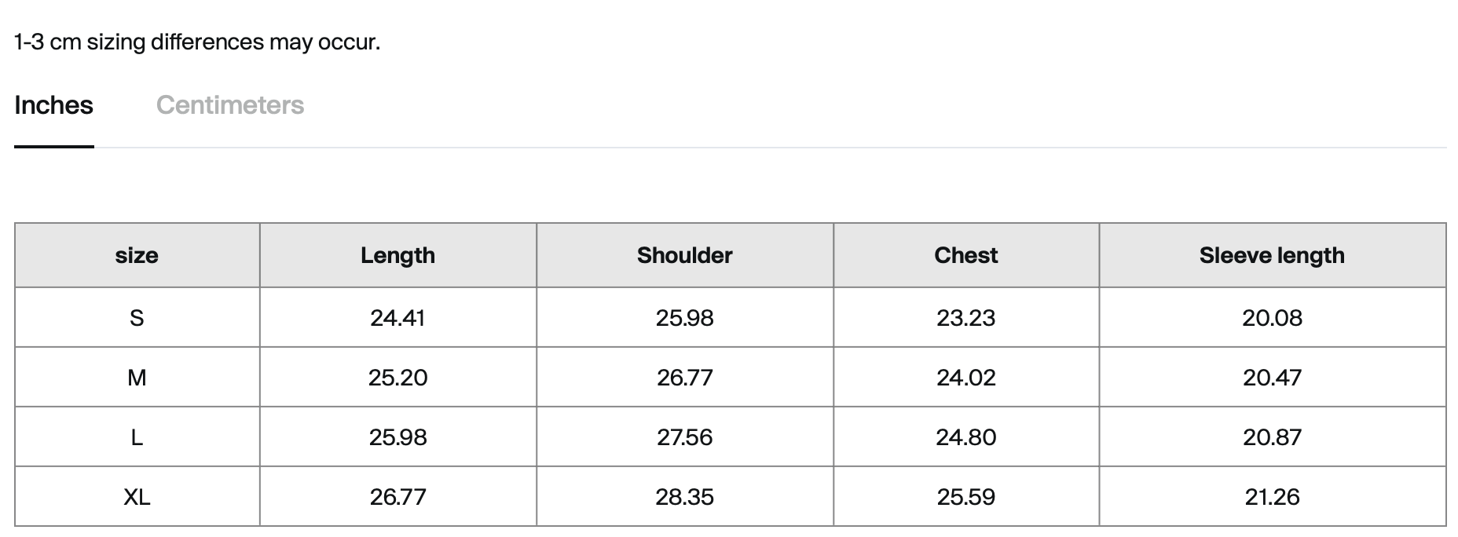Click the Chest column header
The image size is (1458, 537).
point(965,255)
